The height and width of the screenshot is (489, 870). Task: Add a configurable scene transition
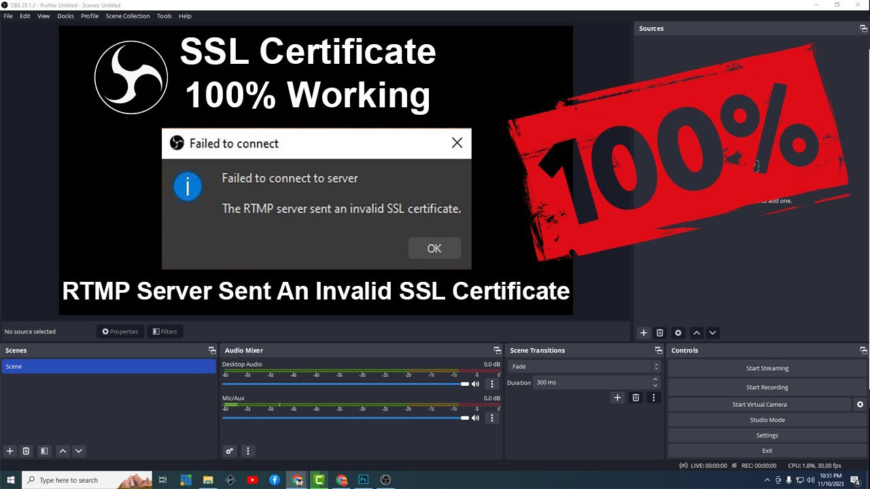617,398
